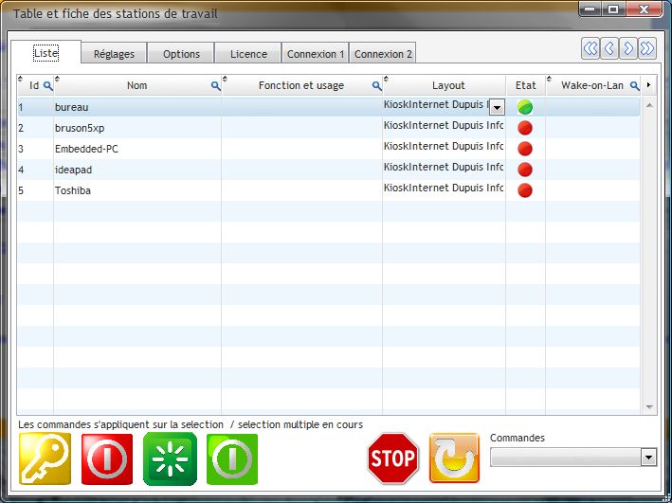Click the orange refresh arrow icon
The image size is (672, 503).
tap(454, 459)
